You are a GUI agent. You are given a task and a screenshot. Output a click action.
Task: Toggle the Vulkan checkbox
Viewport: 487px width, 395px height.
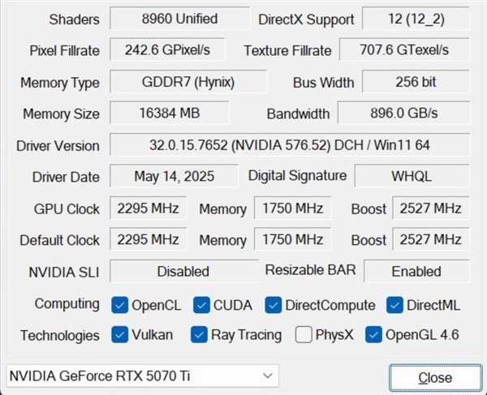click(x=120, y=334)
